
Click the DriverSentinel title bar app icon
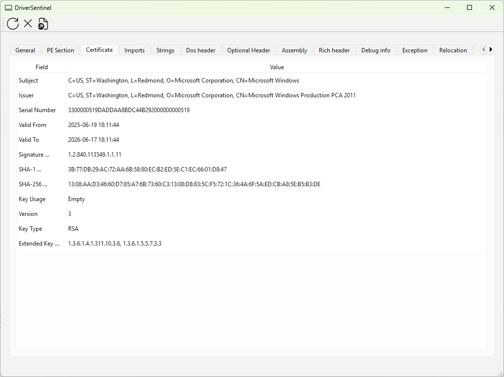click(x=8, y=8)
